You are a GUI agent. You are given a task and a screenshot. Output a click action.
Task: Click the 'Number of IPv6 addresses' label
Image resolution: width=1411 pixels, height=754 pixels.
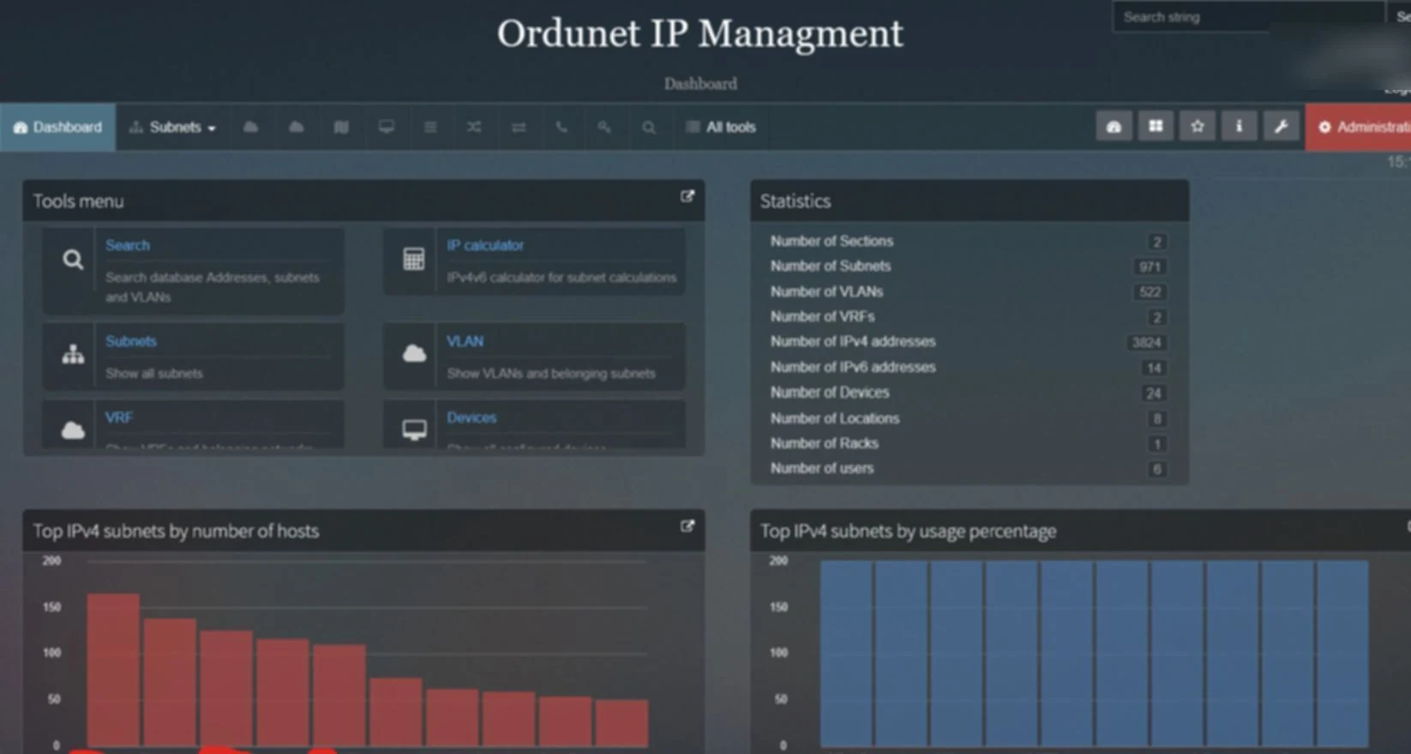point(853,368)
